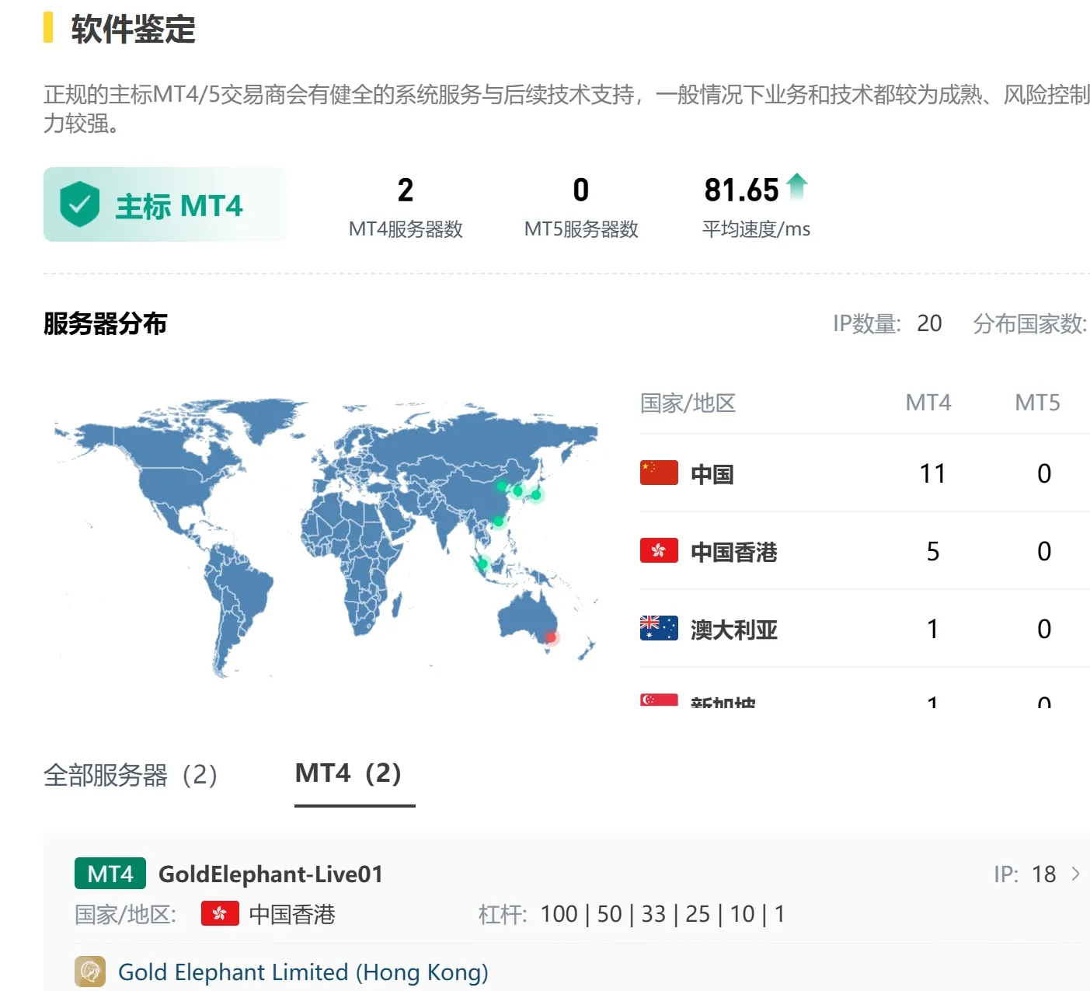1090x991 pixels.
Task: Click the yellow bar beside 软件鉴定
Action: [48, 27]
